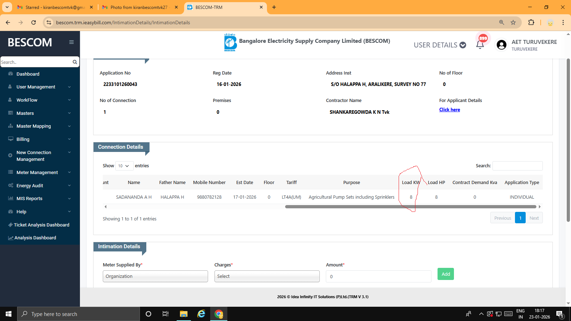571x321 pixels.
Task: Click the Masters sidebar icon
Action: [10, 113]
